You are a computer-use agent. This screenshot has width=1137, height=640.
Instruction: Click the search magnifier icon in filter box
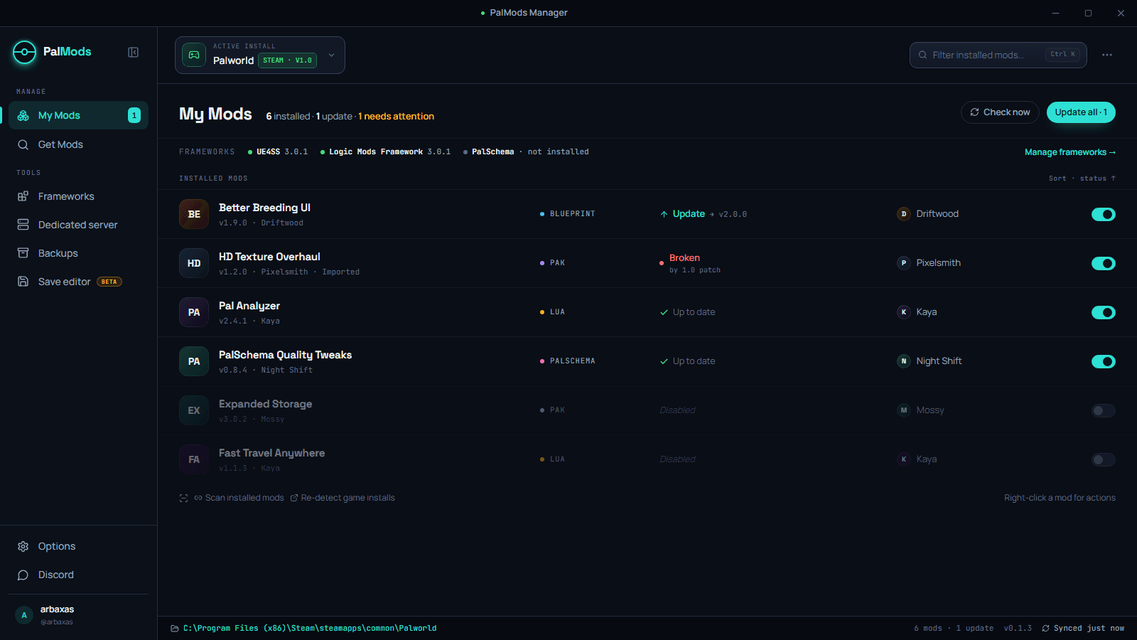pyautogui.click(x=922, y=55)
